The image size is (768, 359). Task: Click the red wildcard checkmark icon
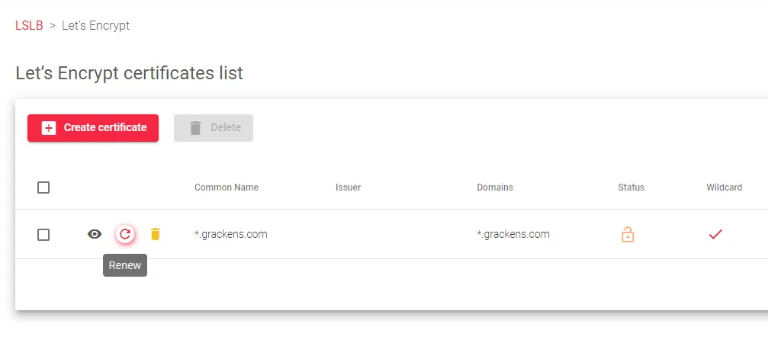(x=715, y=234)
